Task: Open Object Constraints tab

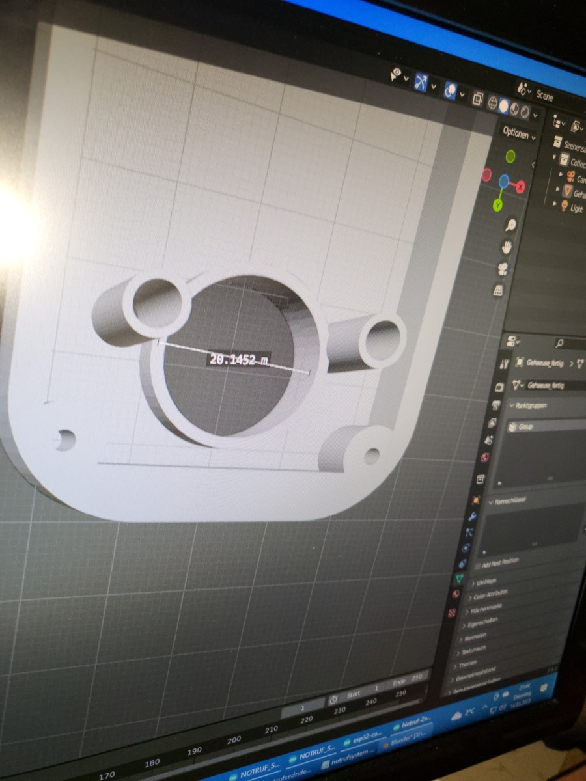Action: click(x=462, y=563)
